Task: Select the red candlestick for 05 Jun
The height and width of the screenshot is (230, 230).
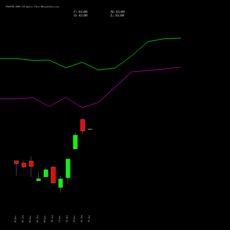Action: click(31, 164)
